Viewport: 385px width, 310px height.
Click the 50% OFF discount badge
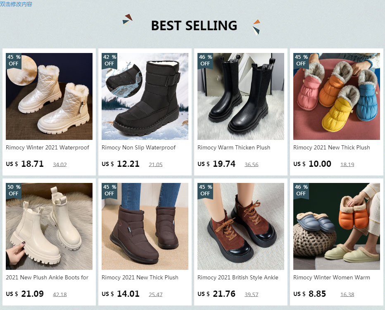(x=13, y=190)
